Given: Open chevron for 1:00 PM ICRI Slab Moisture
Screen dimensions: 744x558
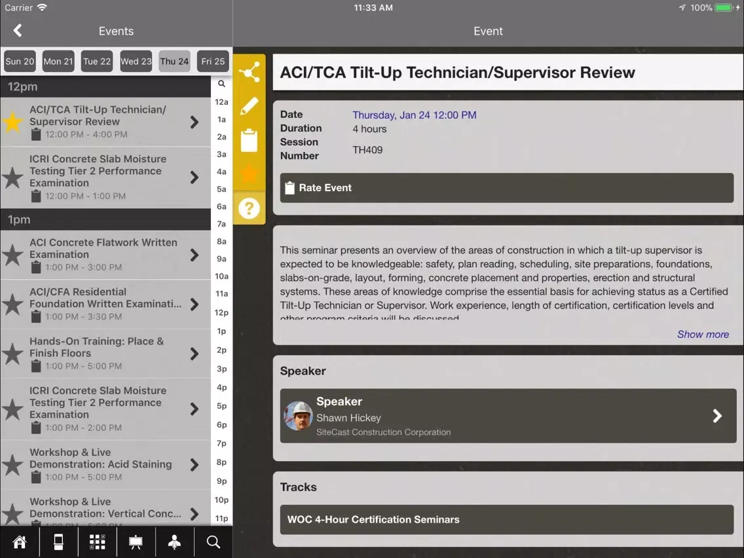Looking at the screenshot, I should point(195,409).
